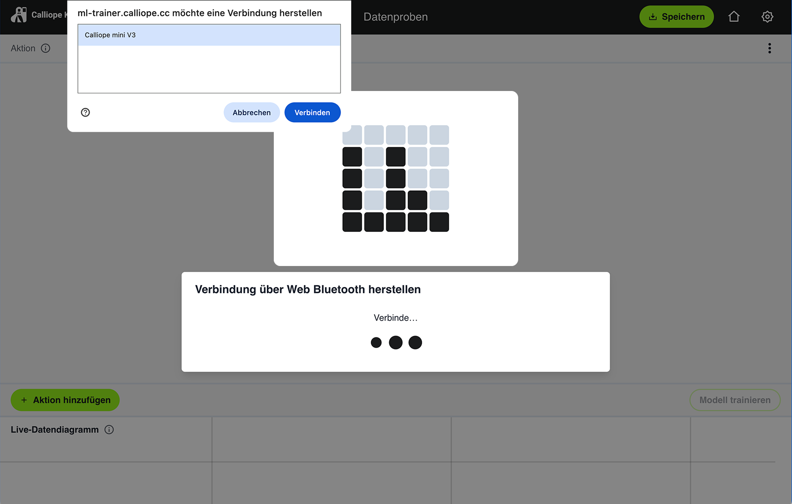Image resolution: width=792 pixels, height=504 pixels.
Task: Click the Modell trainieren button
Action: 735,400
